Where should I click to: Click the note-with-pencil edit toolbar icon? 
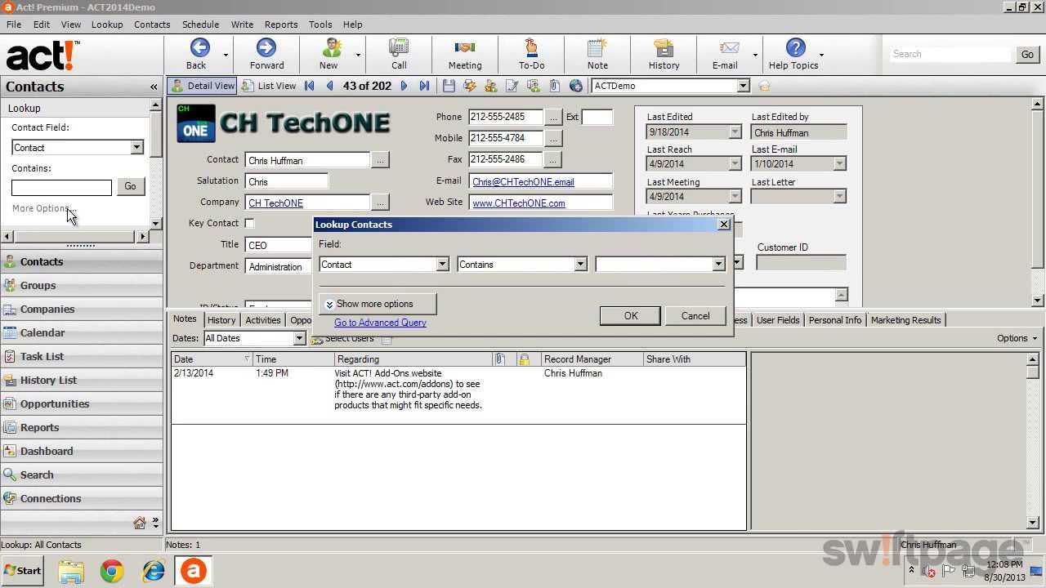click(512, 86)
